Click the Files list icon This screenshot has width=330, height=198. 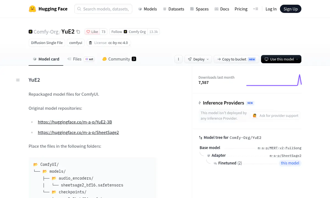click(69, 59)
